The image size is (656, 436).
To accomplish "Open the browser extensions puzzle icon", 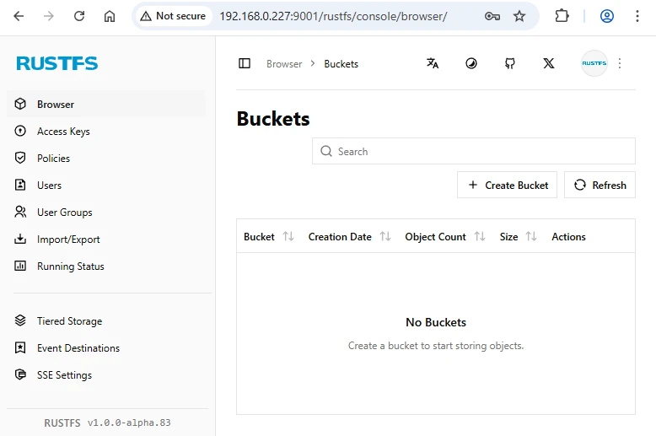I will coord(562,16).
